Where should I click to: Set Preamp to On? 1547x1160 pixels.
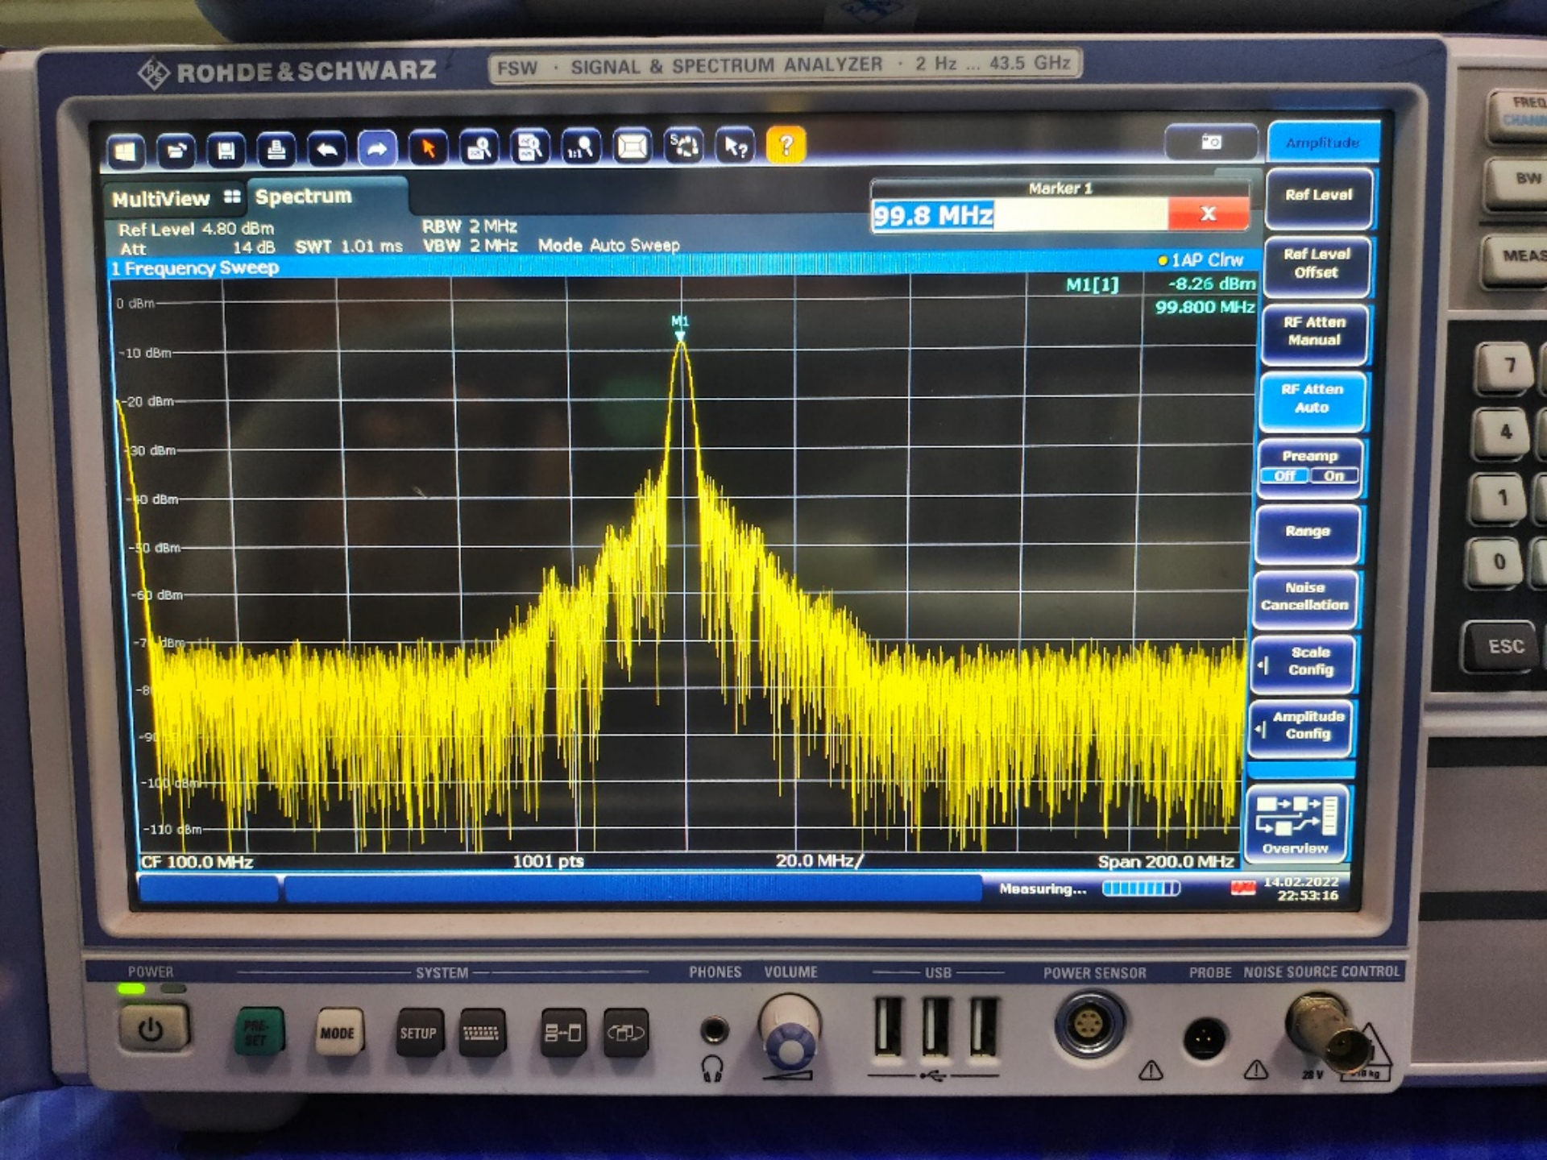pos(1333,476)
